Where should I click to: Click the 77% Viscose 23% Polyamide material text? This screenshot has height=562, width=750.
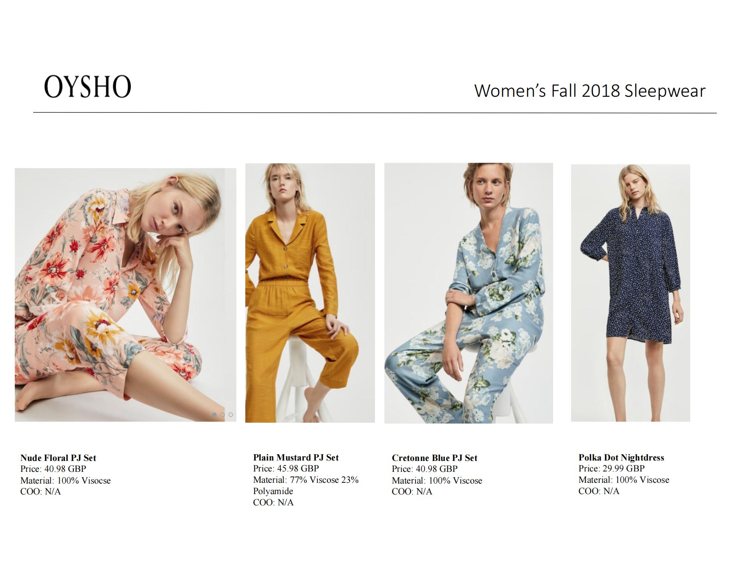[306, 485]
